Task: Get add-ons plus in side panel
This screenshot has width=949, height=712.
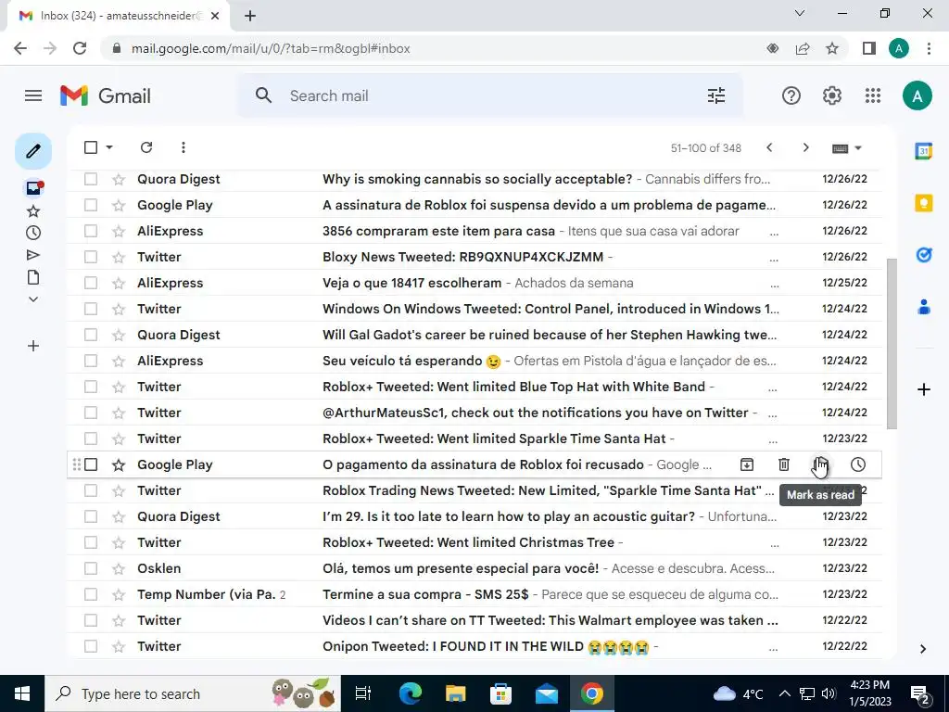Action: (924, 389)
